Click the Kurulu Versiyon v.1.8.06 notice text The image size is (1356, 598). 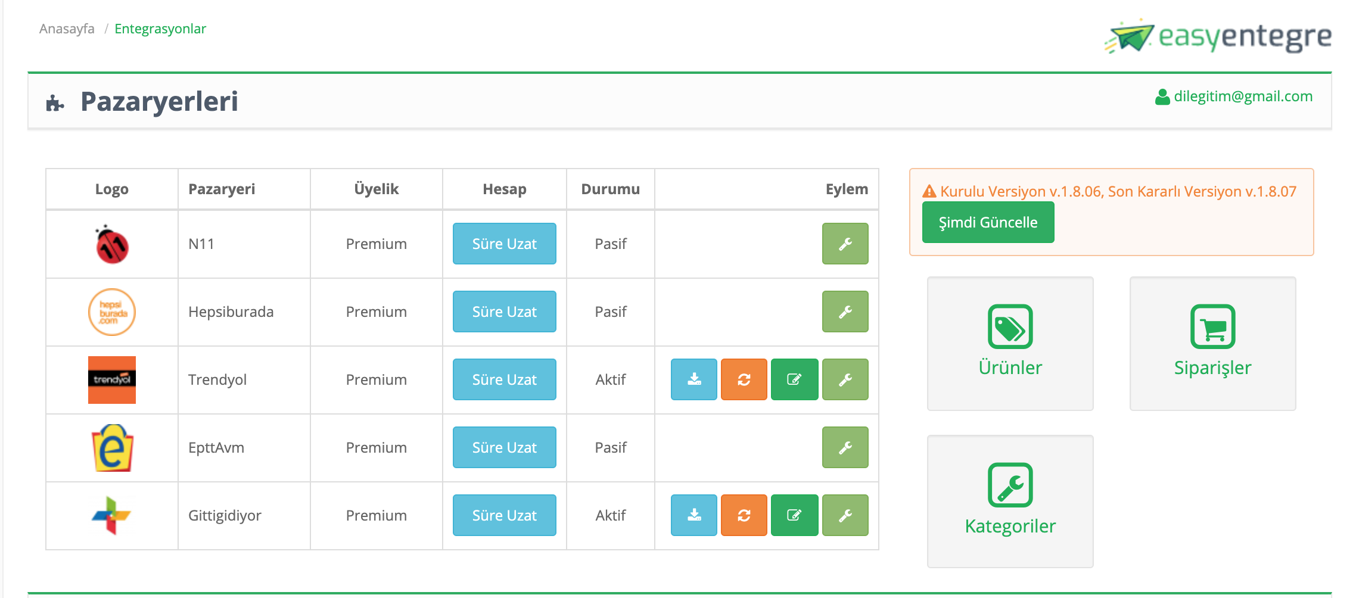click(1118, 192)
